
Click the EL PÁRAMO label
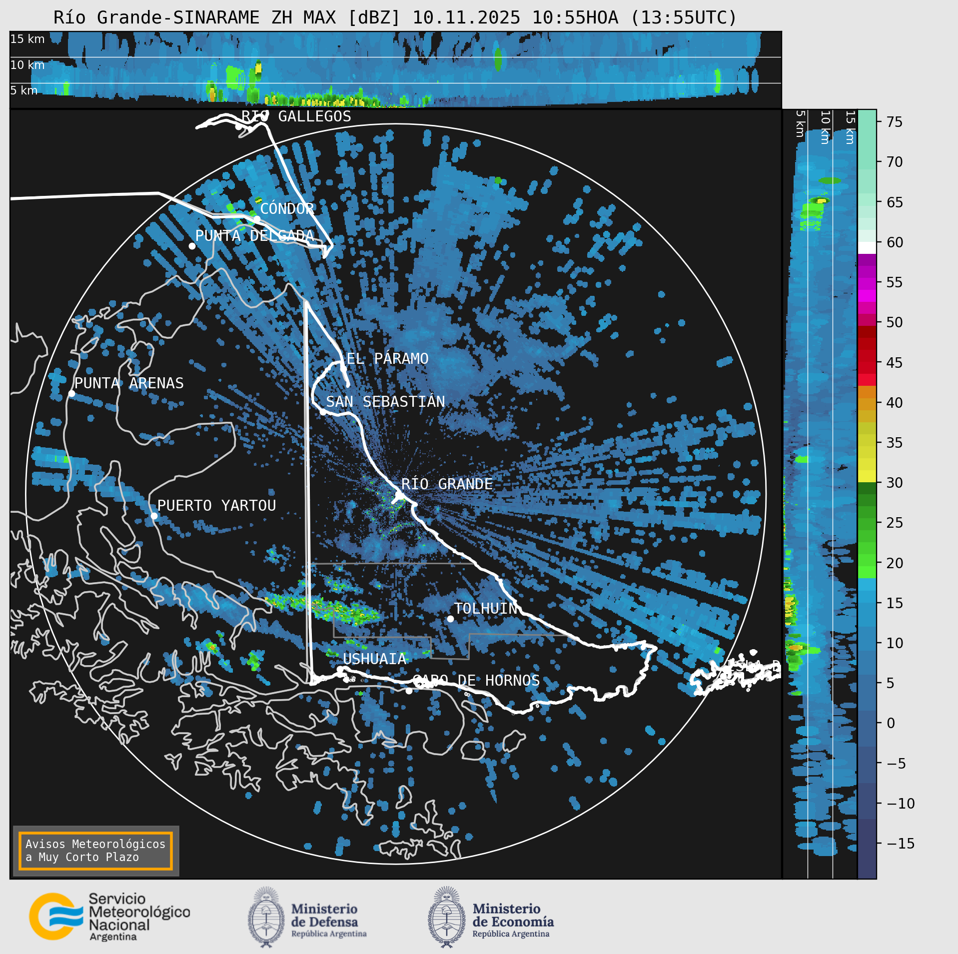[x=387, y=358]
